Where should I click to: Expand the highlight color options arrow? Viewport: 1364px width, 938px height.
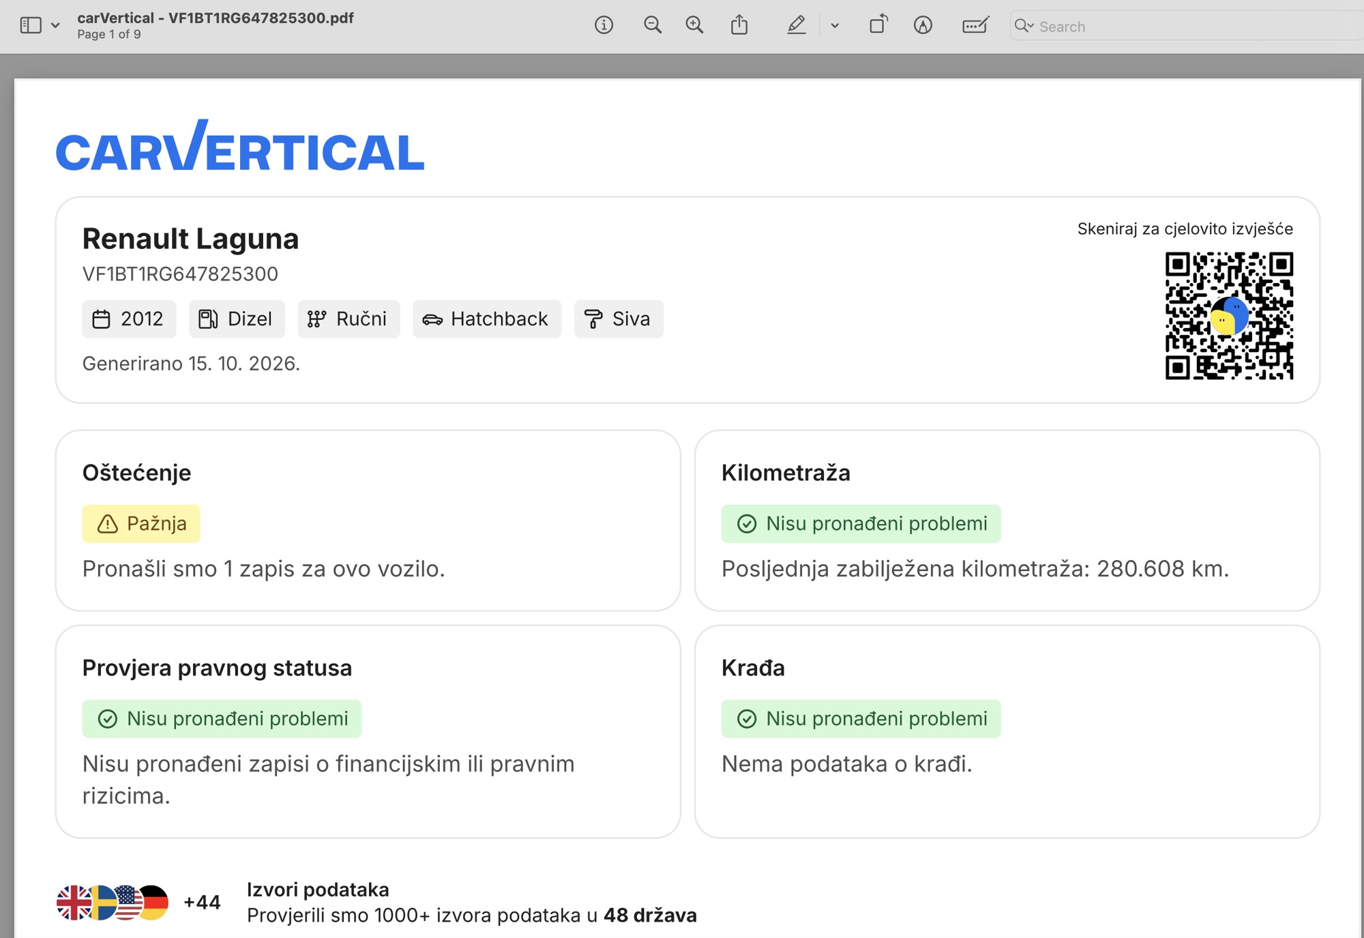(835, 26)
